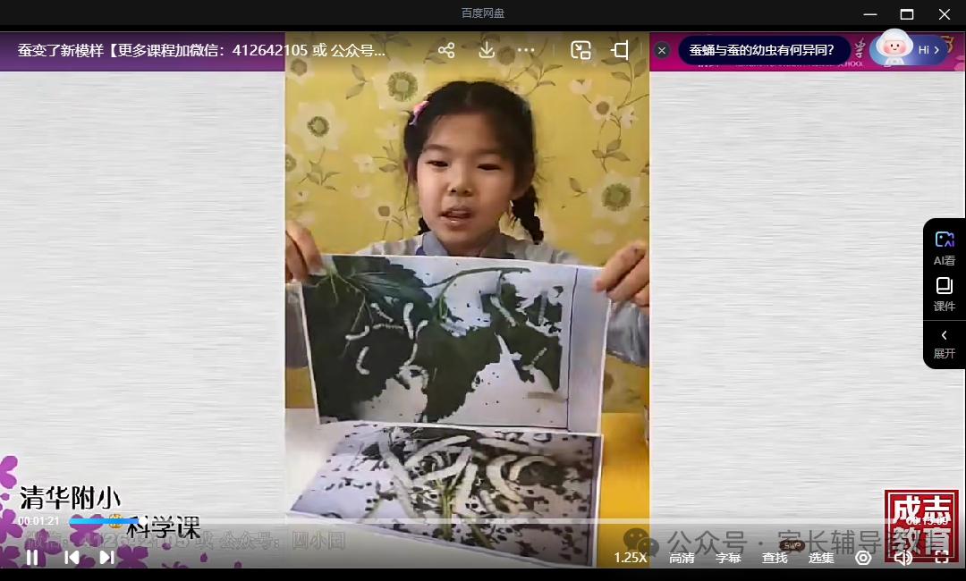Change the 1.25X playback speed

click(x=630, y=557)
